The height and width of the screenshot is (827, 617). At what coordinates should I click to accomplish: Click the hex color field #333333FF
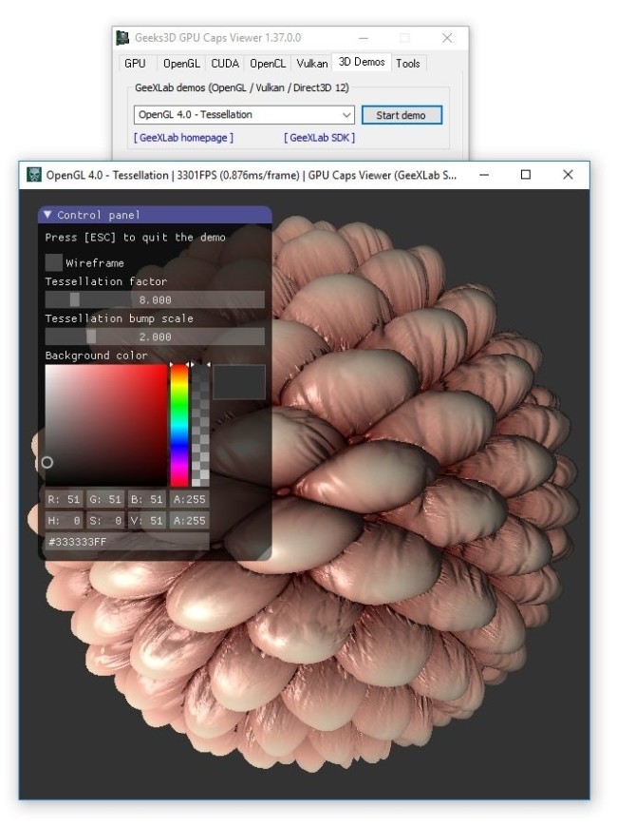tap(126, 541)
